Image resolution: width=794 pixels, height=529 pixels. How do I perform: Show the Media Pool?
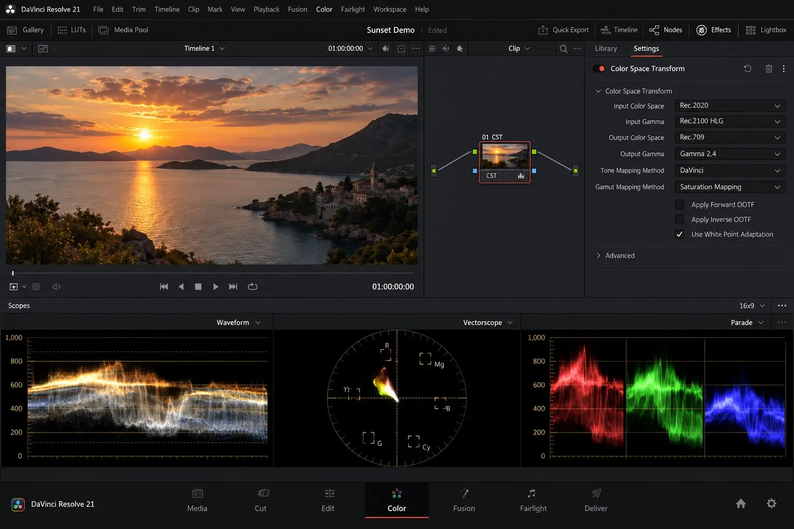pyautogui.click(x=123, y=30)
